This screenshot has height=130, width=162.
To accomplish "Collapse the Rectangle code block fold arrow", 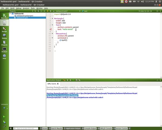I will [52, 18].
